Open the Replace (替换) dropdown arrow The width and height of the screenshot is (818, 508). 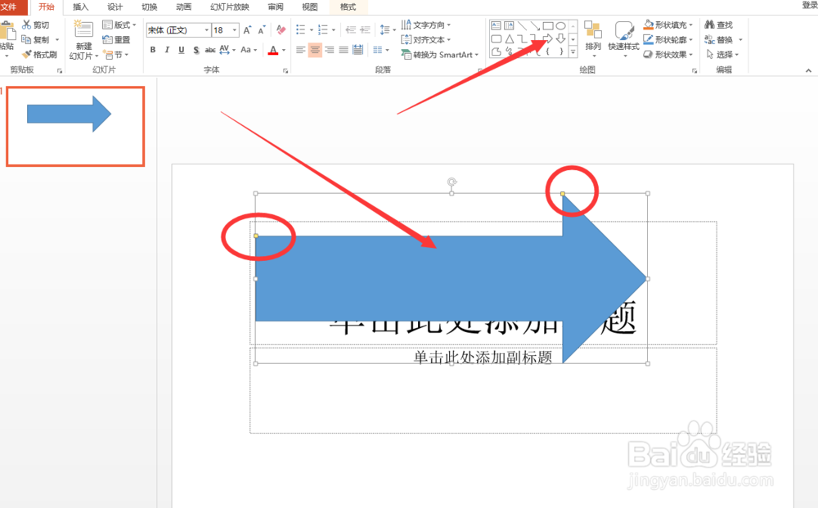[741, 39]
